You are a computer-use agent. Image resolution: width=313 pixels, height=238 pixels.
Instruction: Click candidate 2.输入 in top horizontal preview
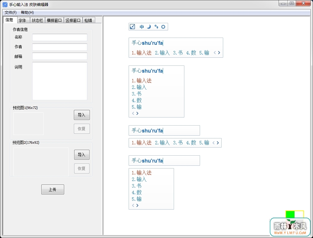click(x=162, y=53)
